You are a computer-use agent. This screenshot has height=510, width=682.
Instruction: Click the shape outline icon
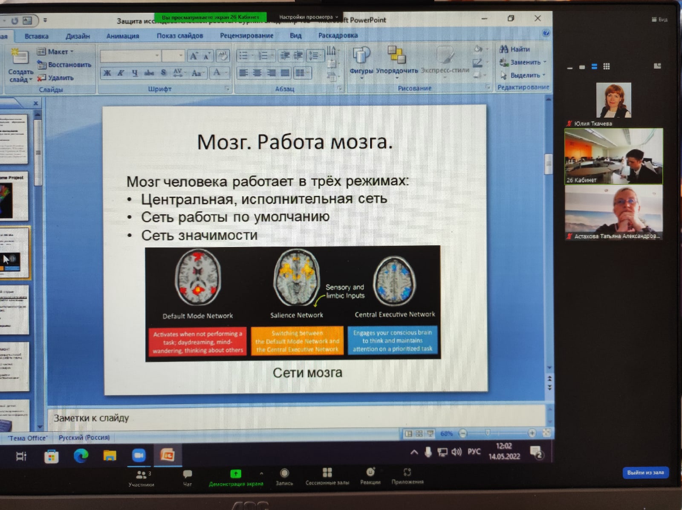(479, 63)
